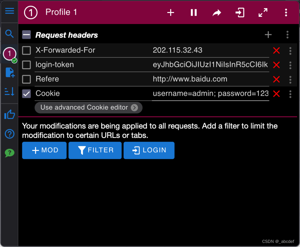The width and height of the screenshot is (300, 247).
Task: Edit the eyJhbGci token value field
Action: (210, 65)
